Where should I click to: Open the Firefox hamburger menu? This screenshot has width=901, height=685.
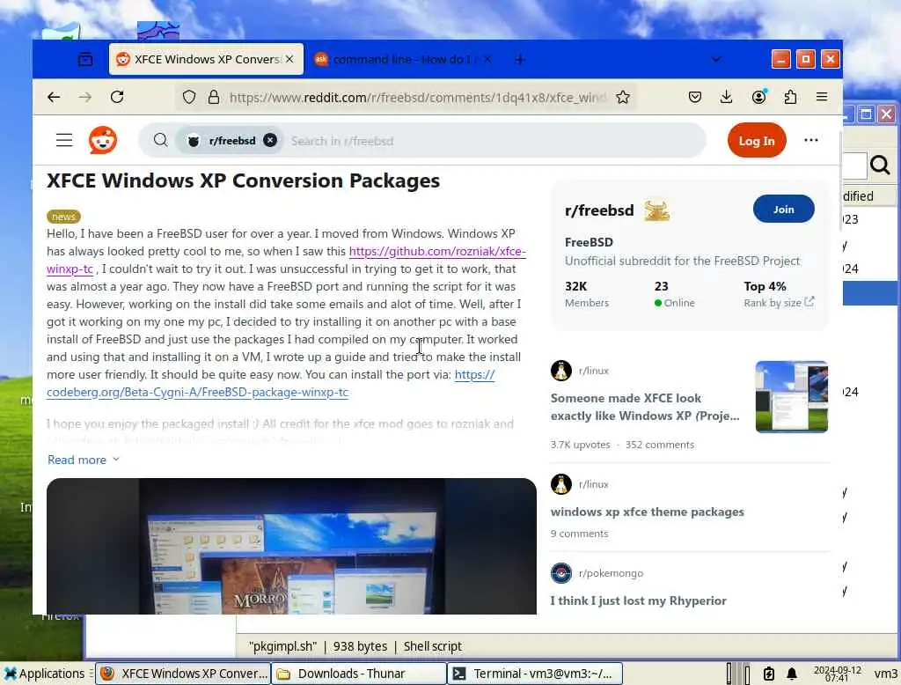coord(822,97)
